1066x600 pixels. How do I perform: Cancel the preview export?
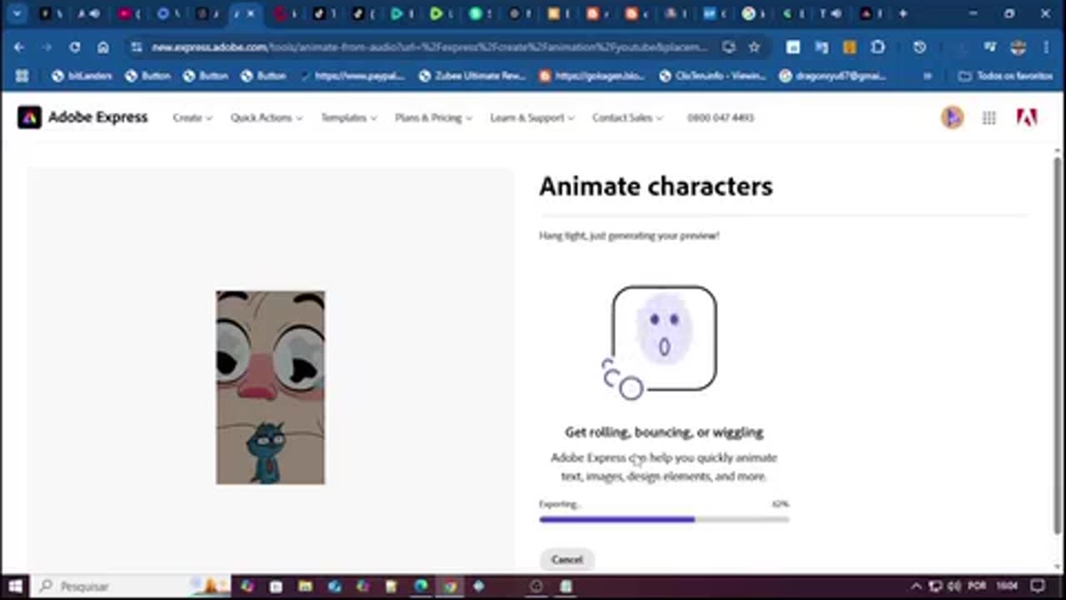[567, 559]
